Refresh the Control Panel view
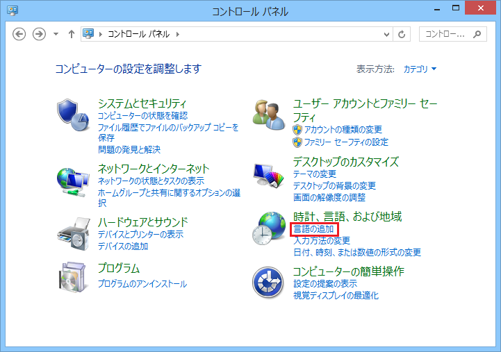 (402, 33)
